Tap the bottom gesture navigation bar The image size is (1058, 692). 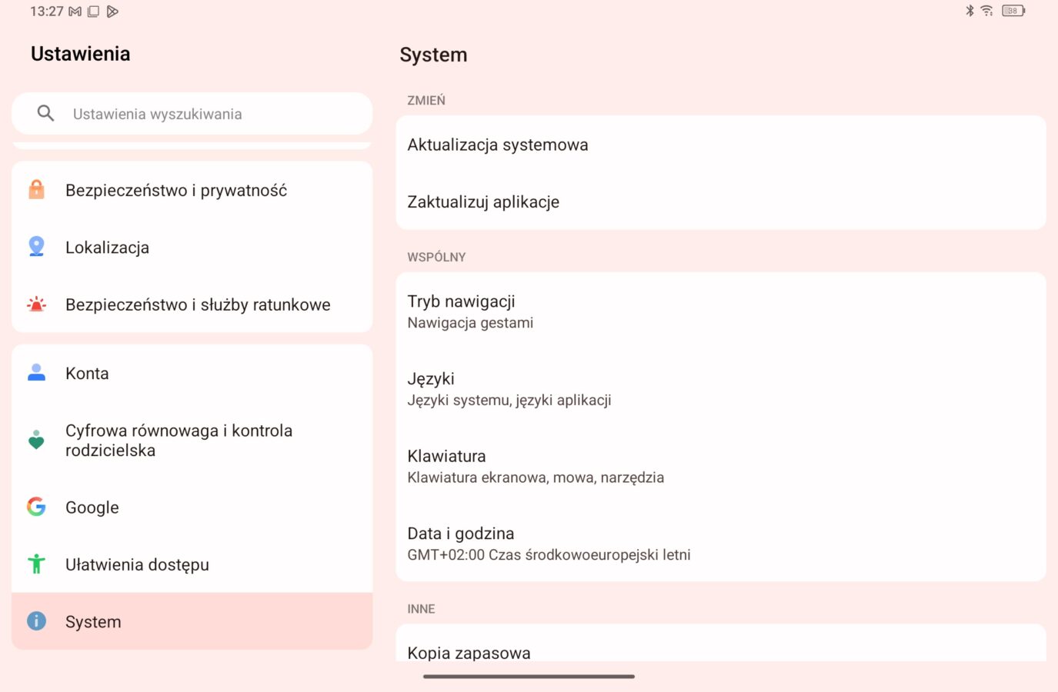click(529, 677)
